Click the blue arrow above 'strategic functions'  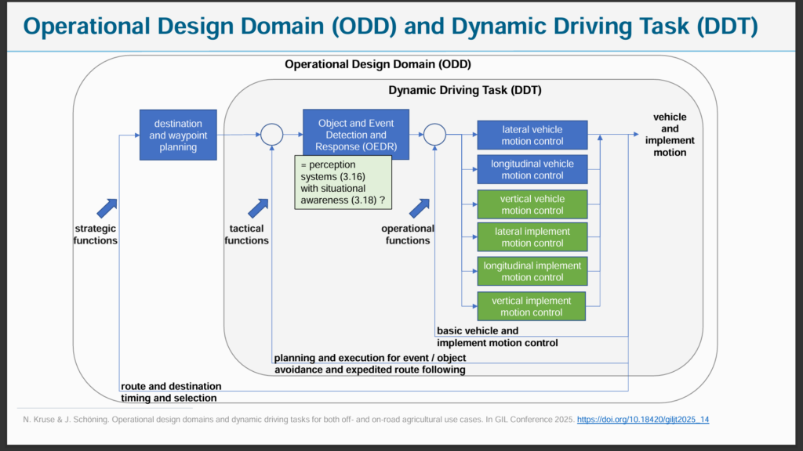point(107,208)
